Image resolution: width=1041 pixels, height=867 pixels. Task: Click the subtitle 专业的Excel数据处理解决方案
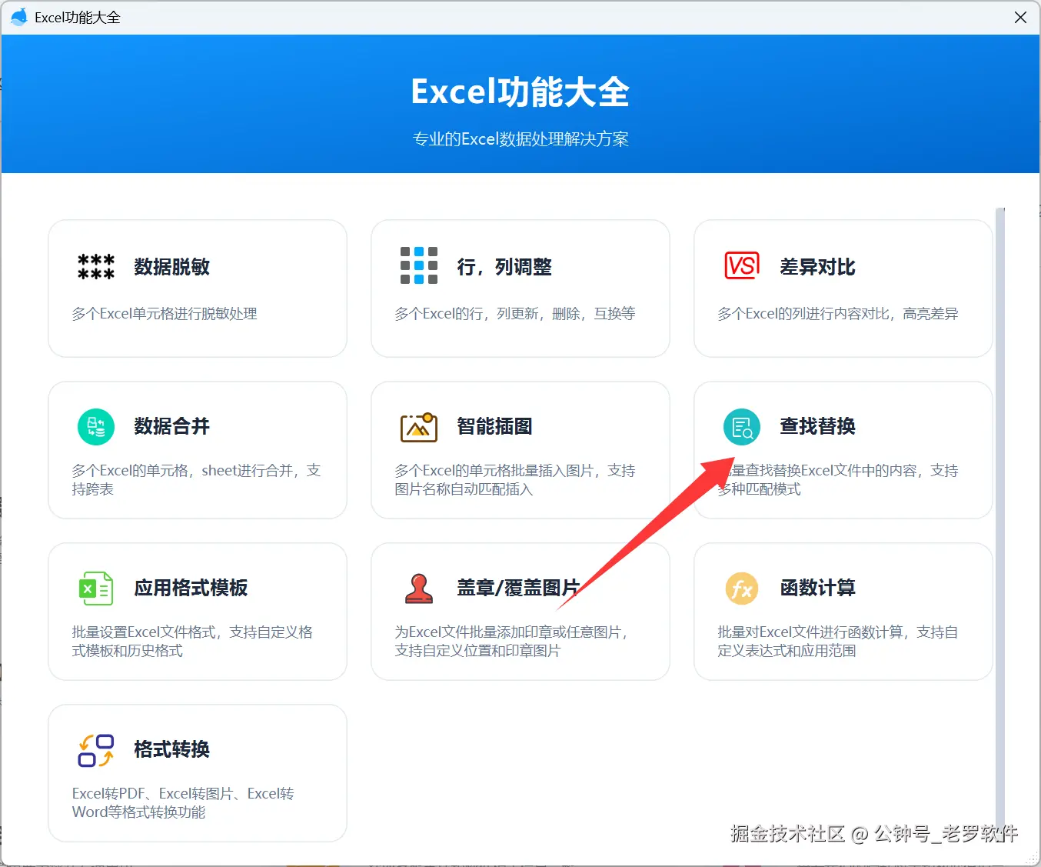tap(520, 139)
